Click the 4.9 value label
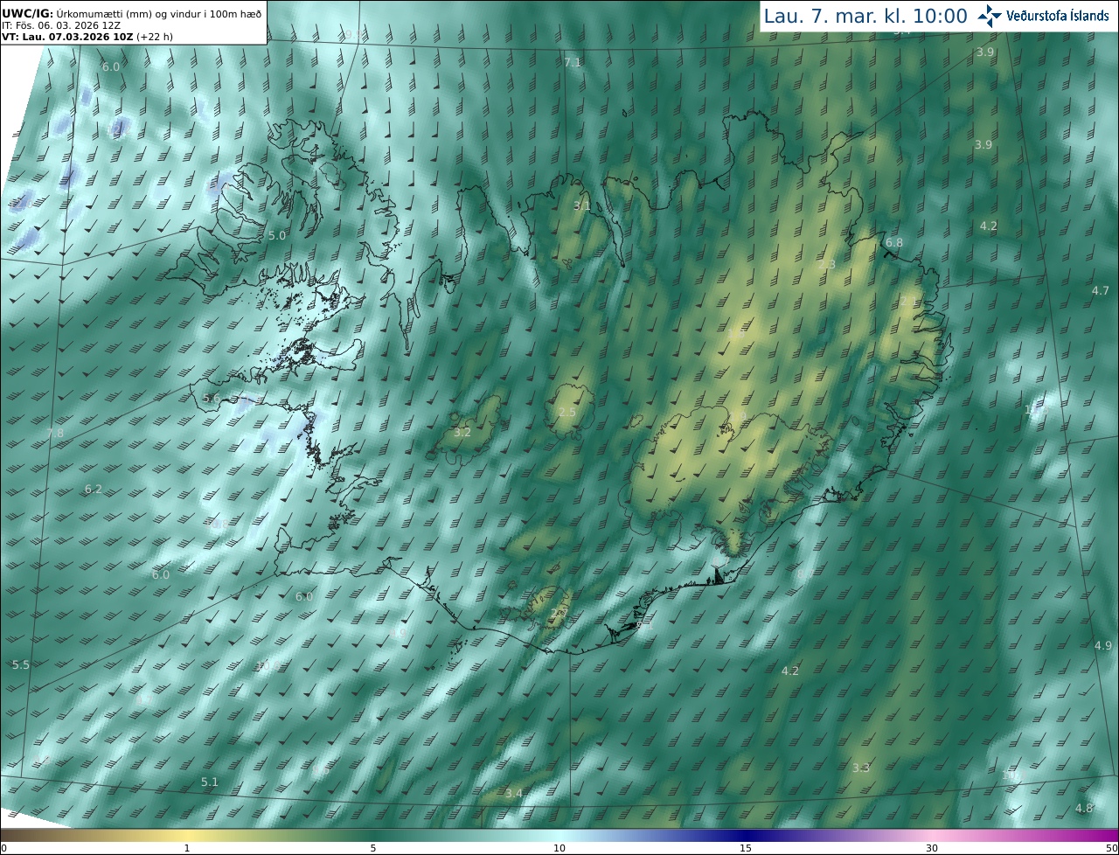 [1103, 645]
